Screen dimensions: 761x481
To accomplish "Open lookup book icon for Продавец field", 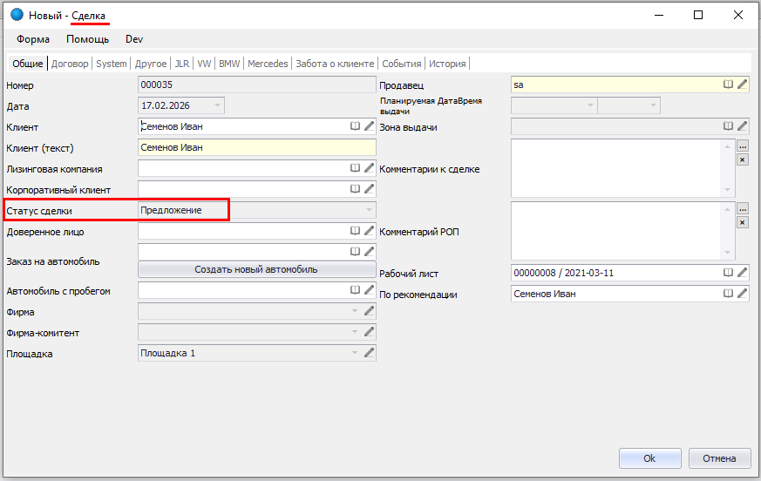I will (728, 85).
